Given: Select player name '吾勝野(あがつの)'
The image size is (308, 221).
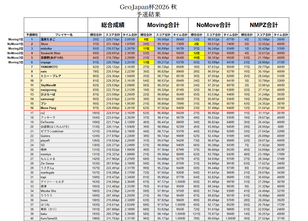Looking at the screenshot, I should pos(52,58).
